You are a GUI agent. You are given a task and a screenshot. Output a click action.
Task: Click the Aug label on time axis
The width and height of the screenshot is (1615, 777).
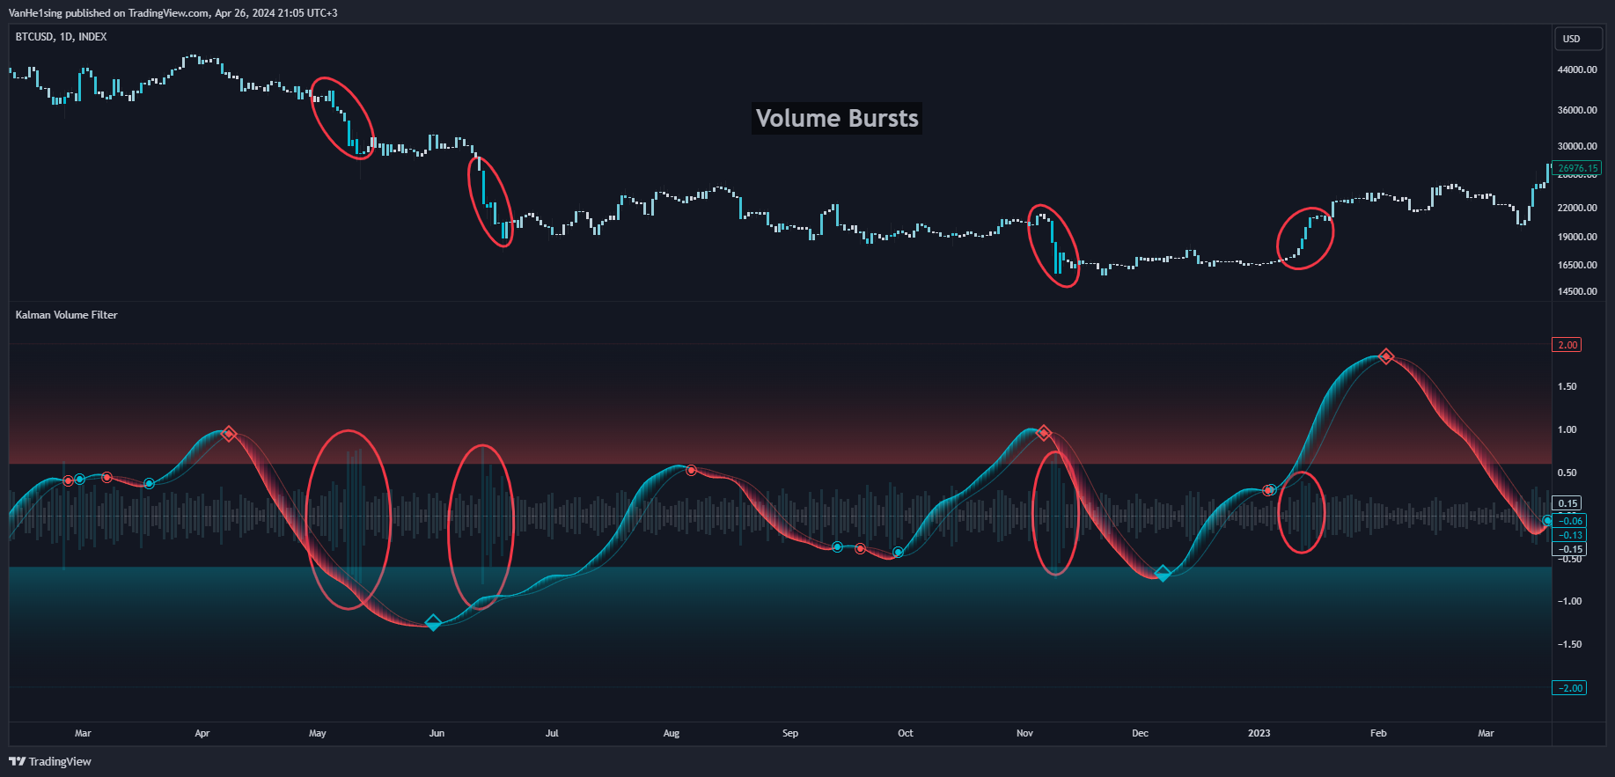(672, 733)
